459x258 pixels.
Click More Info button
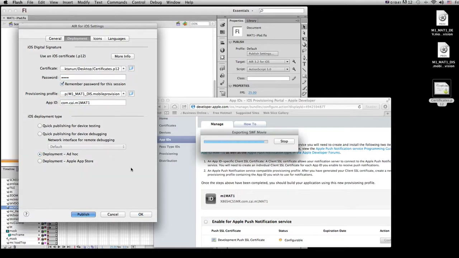tap(122, 56)
